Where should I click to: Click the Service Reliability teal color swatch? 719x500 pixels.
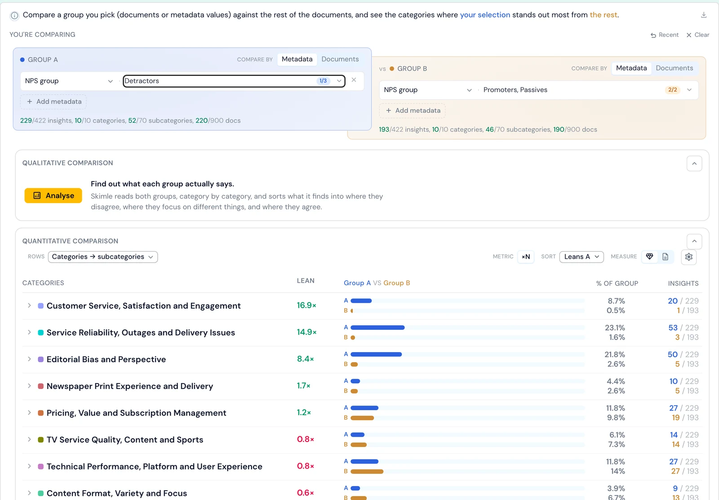tap(40, 333)
